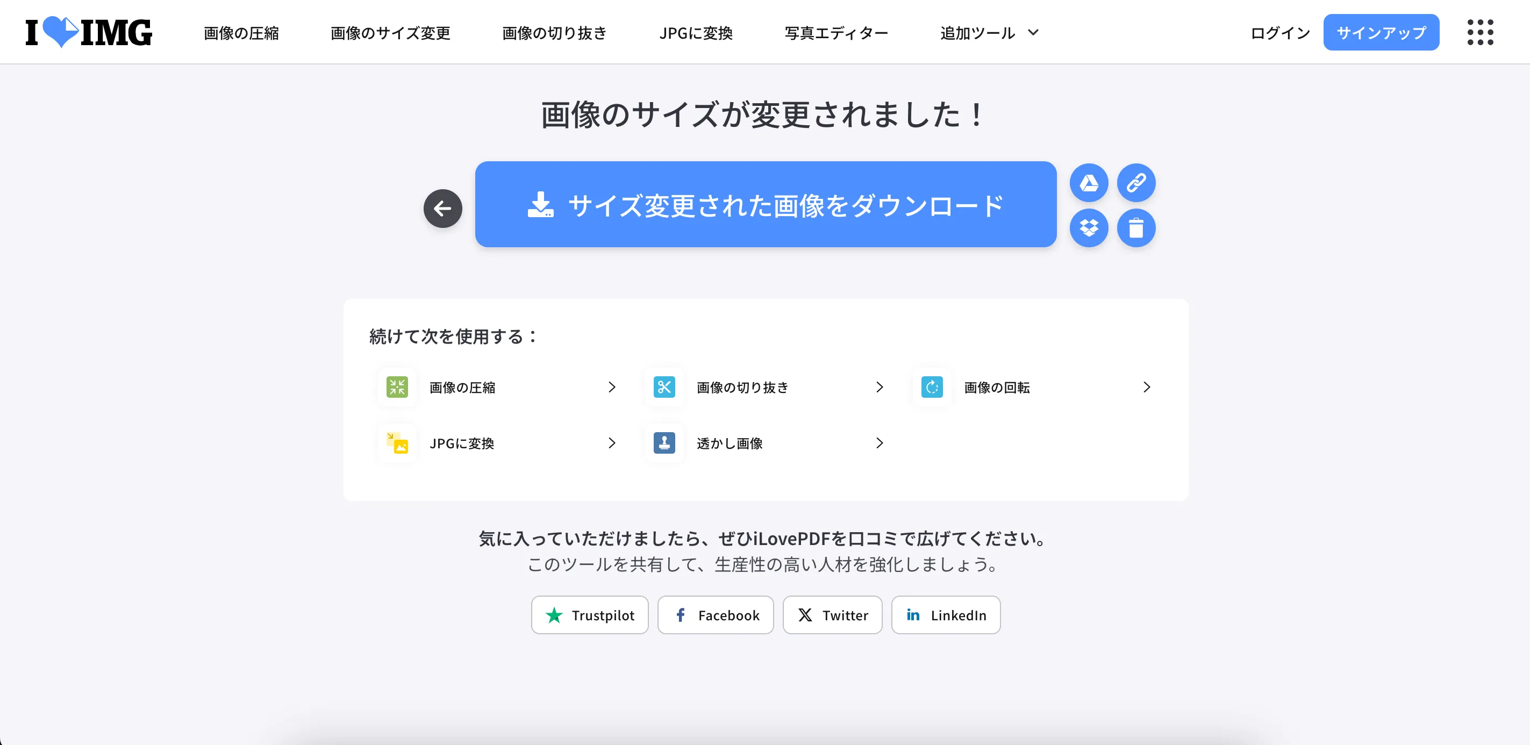
Task: Click サイズ変更された画像をダウンロード button
Action: pyautogui.click(x=766, y=204)
